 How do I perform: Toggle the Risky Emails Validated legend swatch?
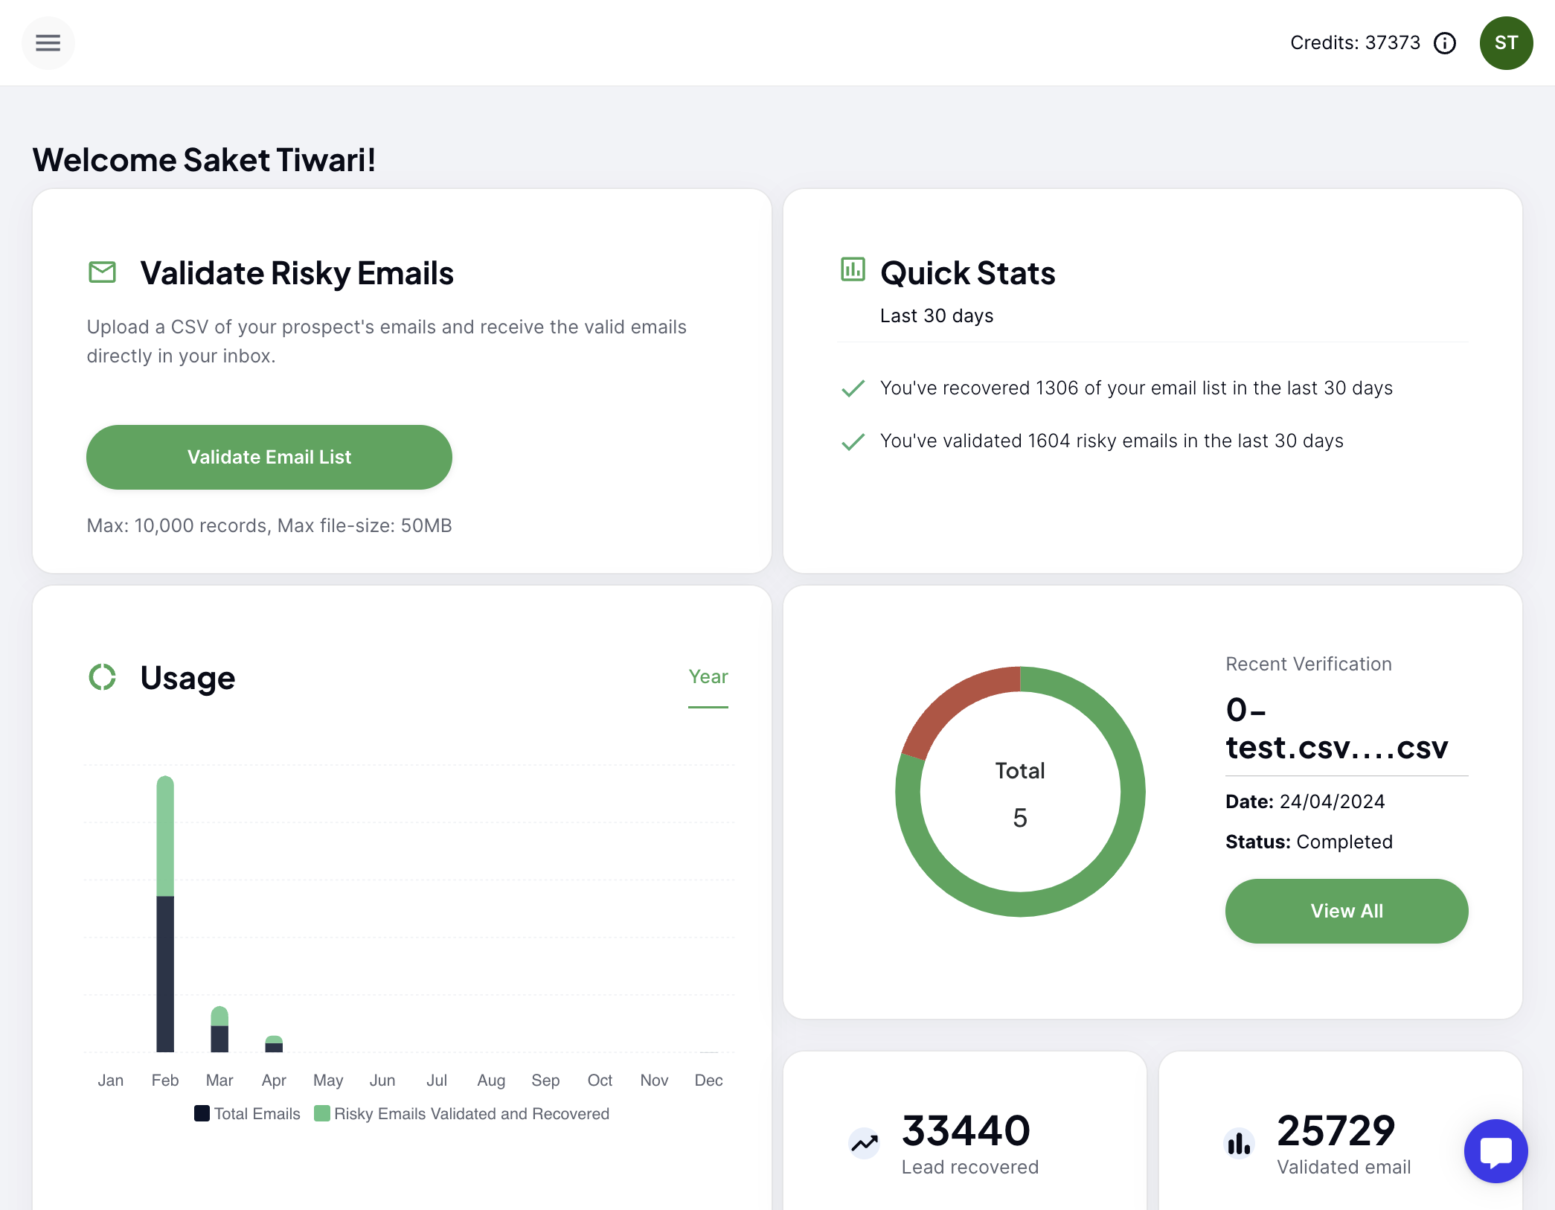(322, 1113)
